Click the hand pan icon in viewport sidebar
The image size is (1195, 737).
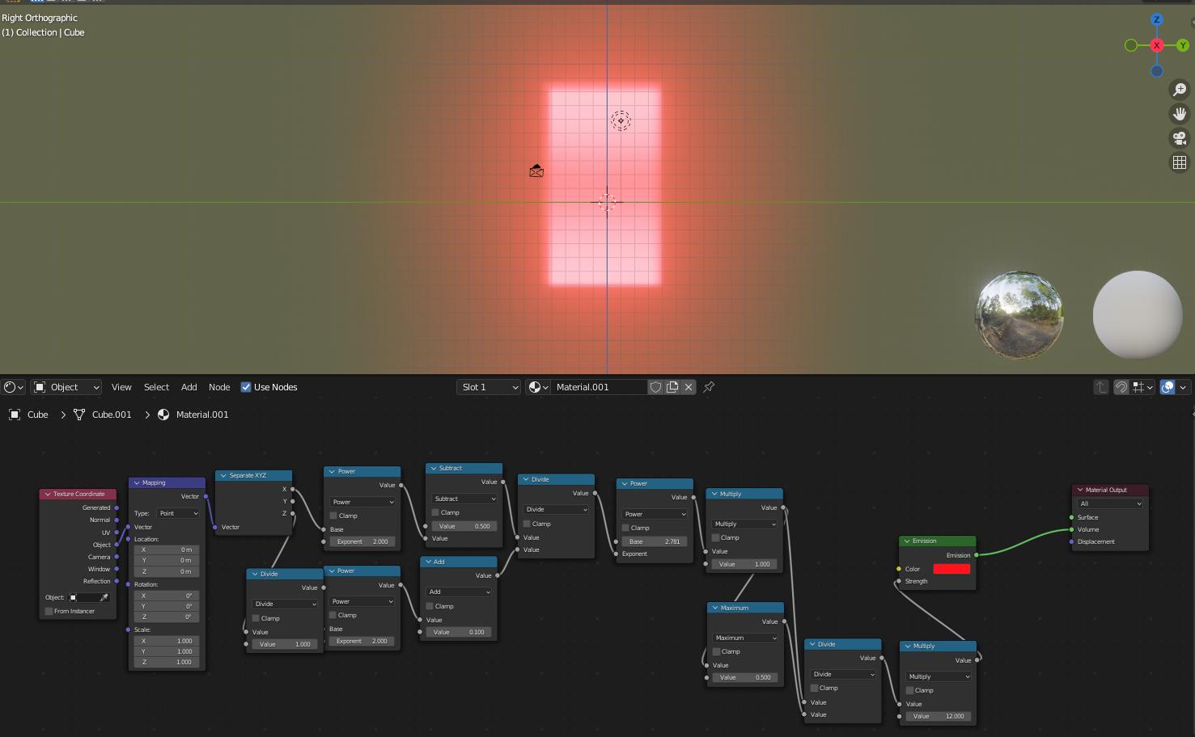point(1179,113)
